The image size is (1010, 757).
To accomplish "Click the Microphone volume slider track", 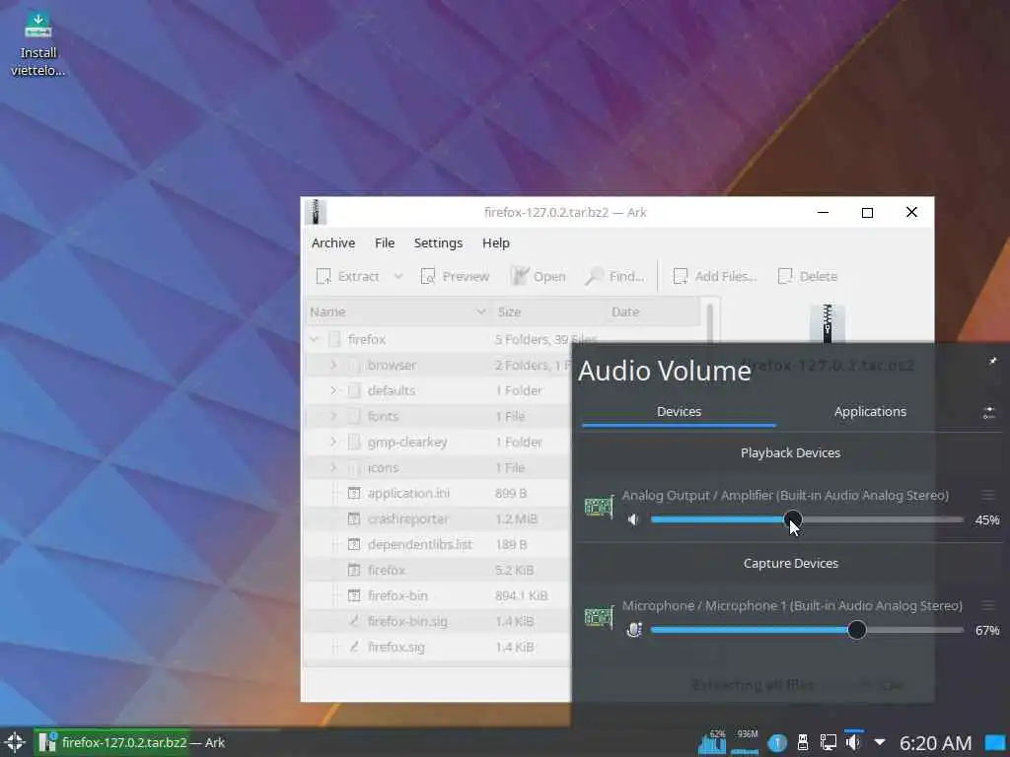I will [807, 630].
